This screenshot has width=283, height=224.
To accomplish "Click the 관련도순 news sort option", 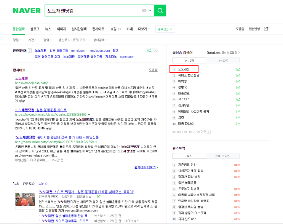I will tap(29, 184).
